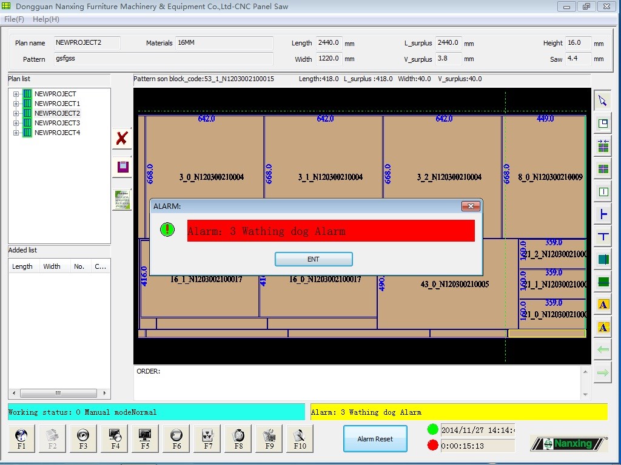
Task: Close the ALARM dialog
Action: tap(471, 206)
